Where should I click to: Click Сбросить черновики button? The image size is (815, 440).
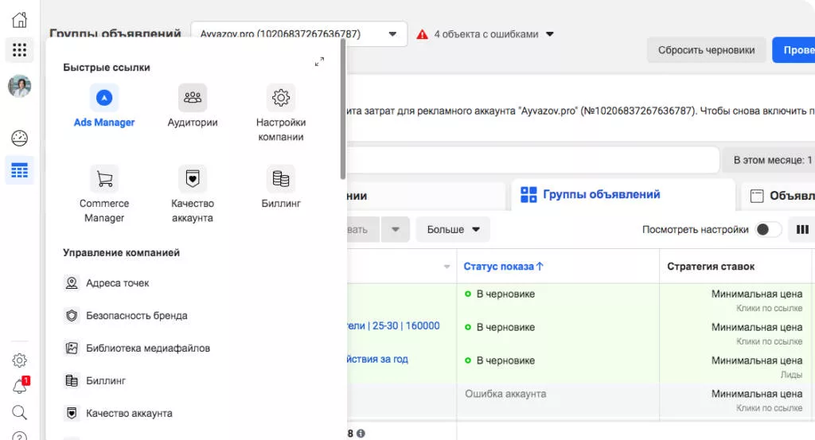pyautogui.click(x=706, y=50)
